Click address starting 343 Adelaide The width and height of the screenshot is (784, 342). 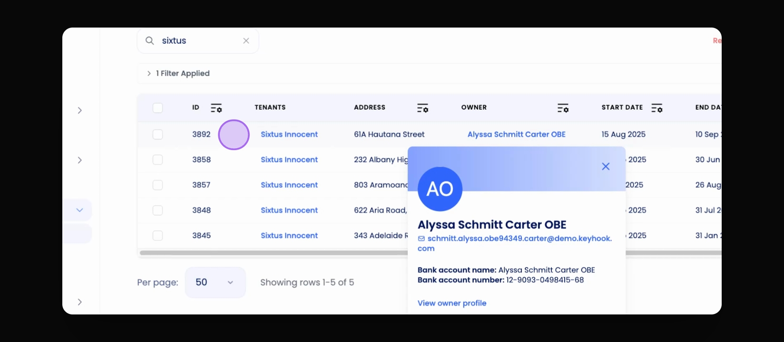[x=381, y=235]
